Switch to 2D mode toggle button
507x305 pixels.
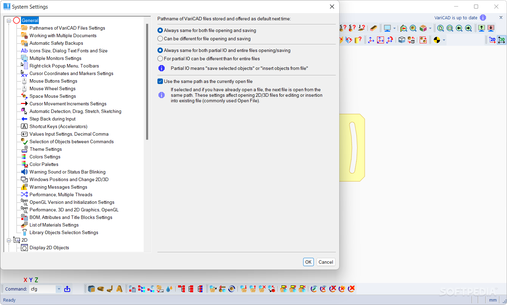492,40
